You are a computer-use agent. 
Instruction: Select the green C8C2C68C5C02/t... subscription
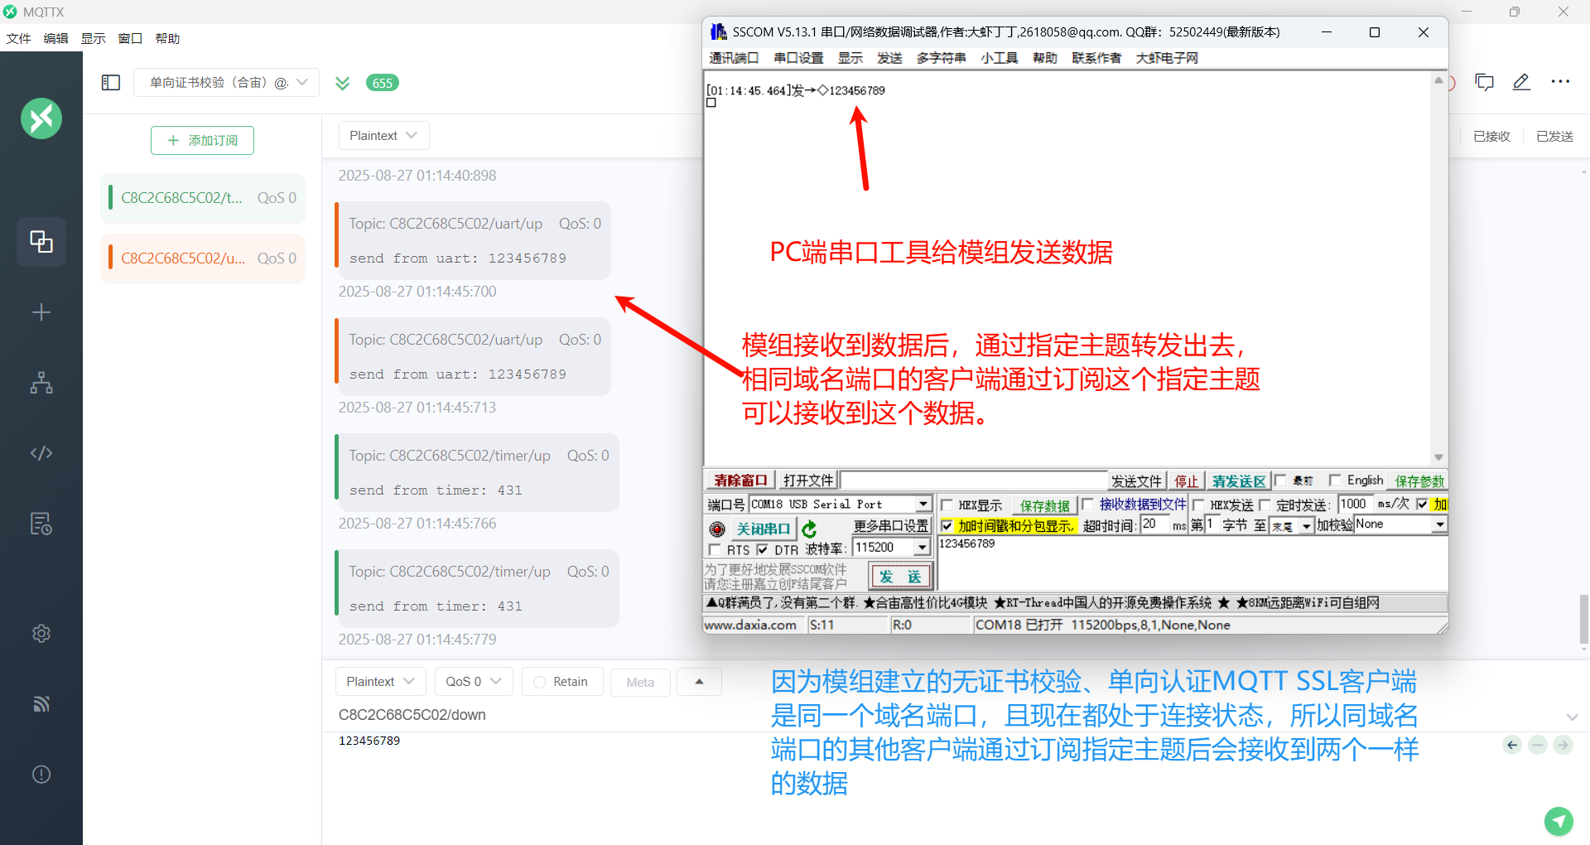[x=203, y=198]
